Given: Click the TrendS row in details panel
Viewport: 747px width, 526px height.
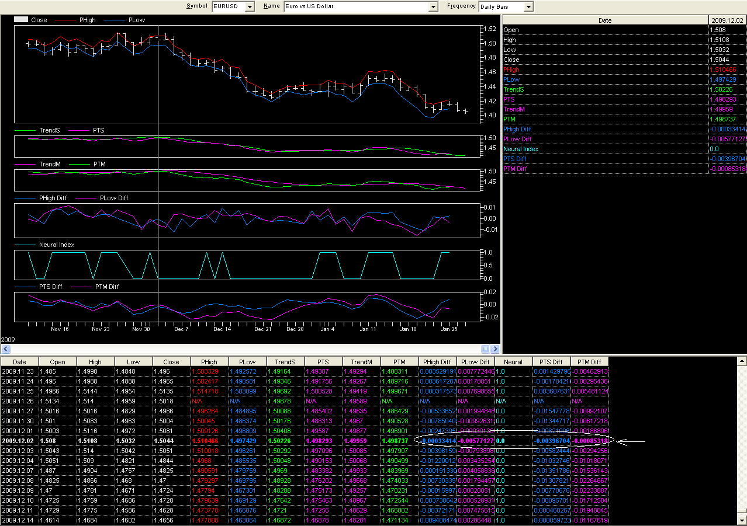Looking at the screenshot, I should tap(624, 89).
